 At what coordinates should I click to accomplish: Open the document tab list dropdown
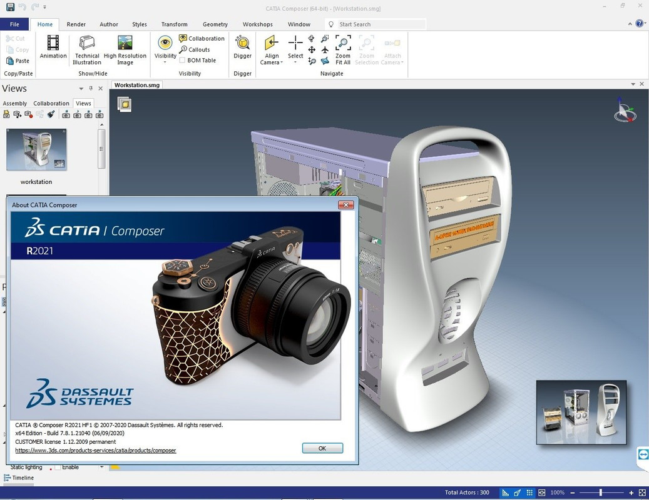pyautogui.click(x=633, y=84)
